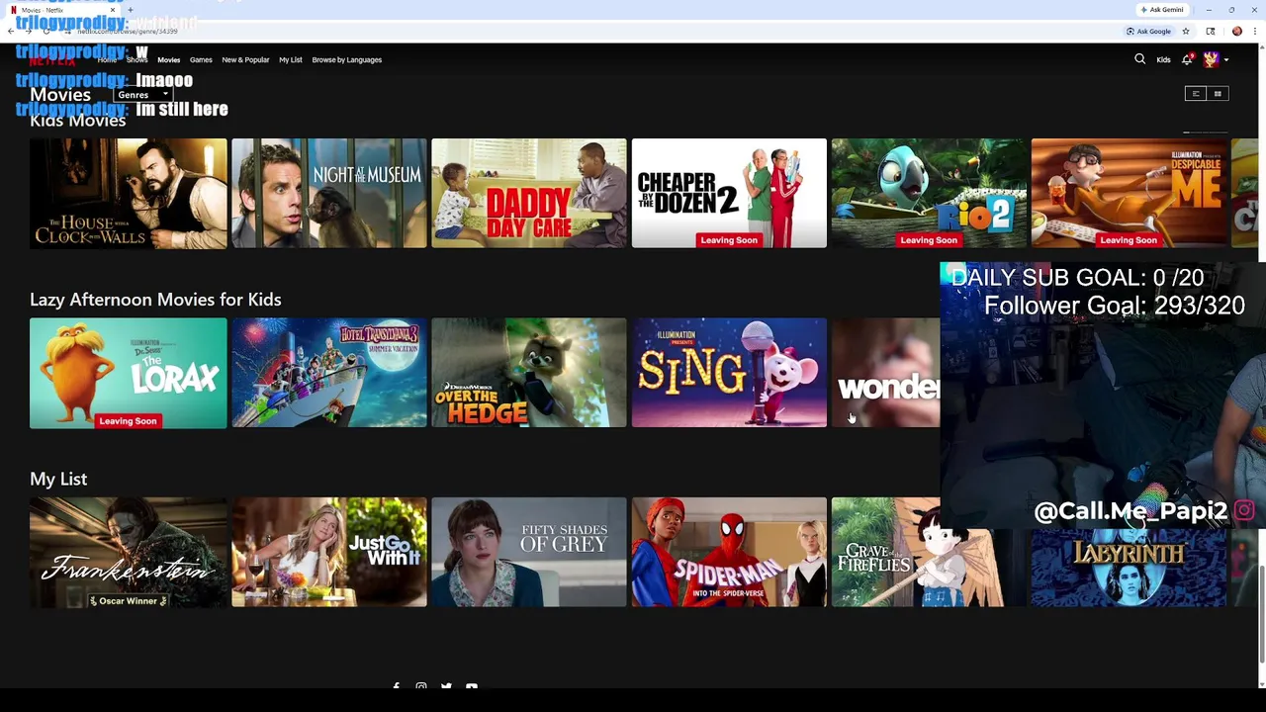Image resolution: width=1266 pixels, height=712 pixels.
Task: Open the Chrome profile avatar
Action: (x=1236, y=32)
